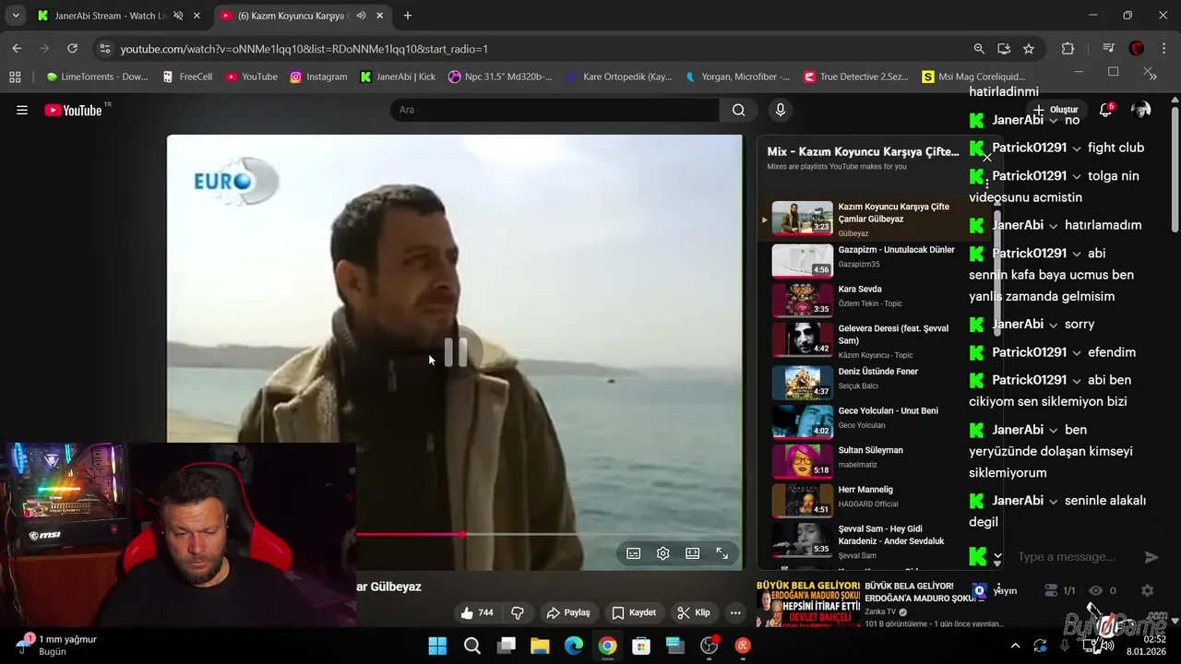Pause the video with the center overlay

point(456,351)
